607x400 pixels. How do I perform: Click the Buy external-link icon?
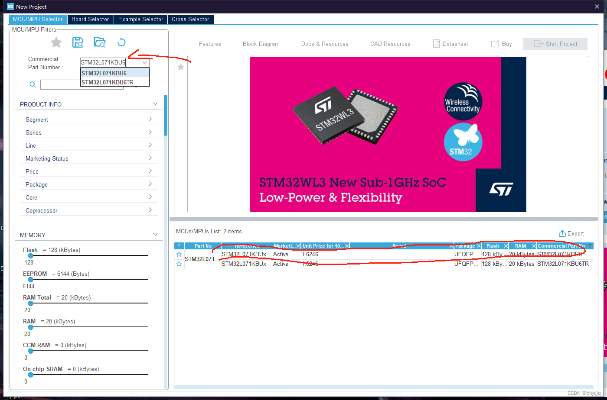[x=495, y=44]
